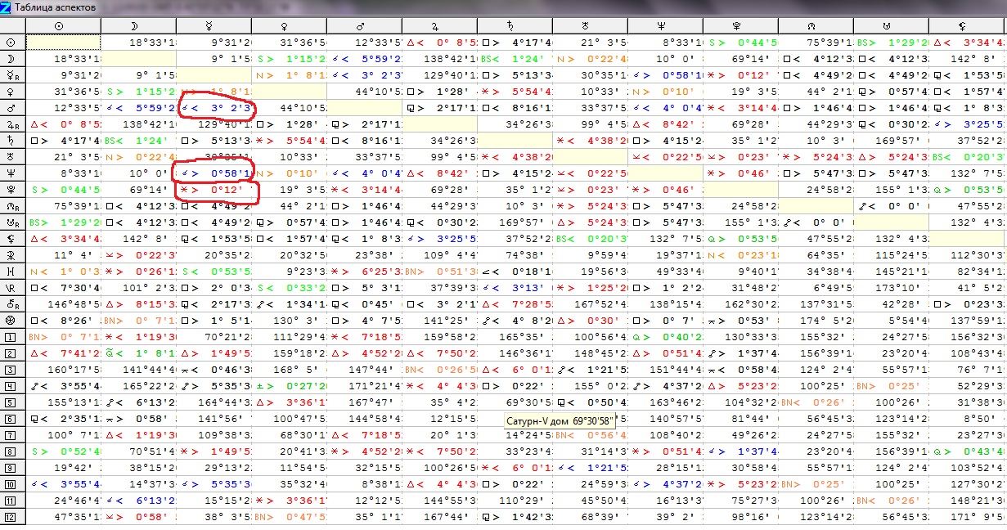Select the Jupiter column header
Image resolution: width=1007 pixels, height=530 pixels.
click(439, 26)
